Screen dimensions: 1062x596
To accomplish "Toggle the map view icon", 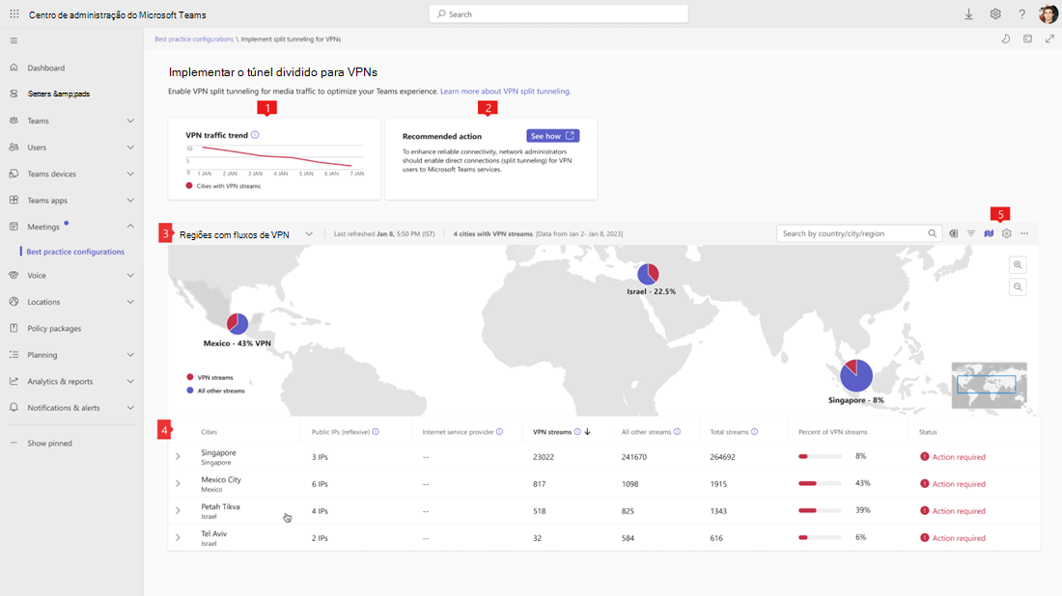I will tap(989, 233).
